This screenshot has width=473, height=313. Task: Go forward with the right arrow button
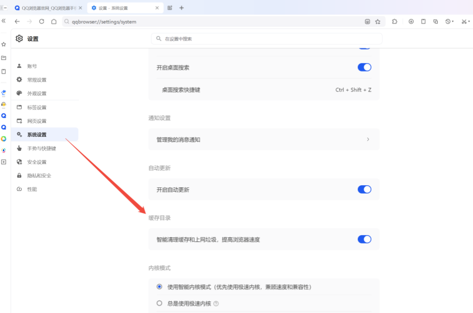(29, 22)
